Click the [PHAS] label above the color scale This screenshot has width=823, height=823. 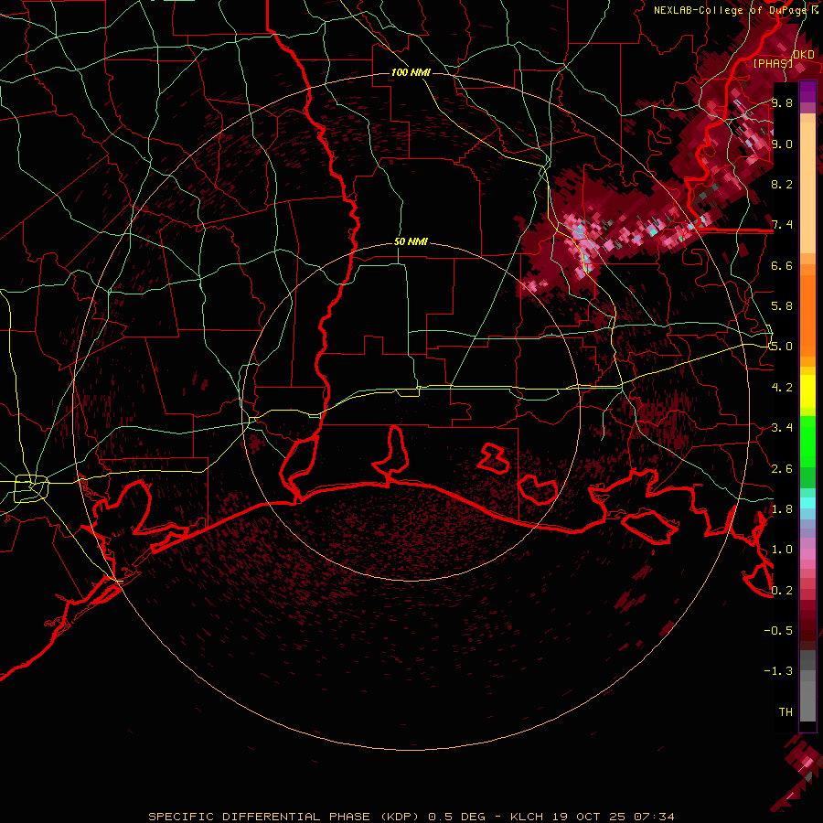pos(773,63)
